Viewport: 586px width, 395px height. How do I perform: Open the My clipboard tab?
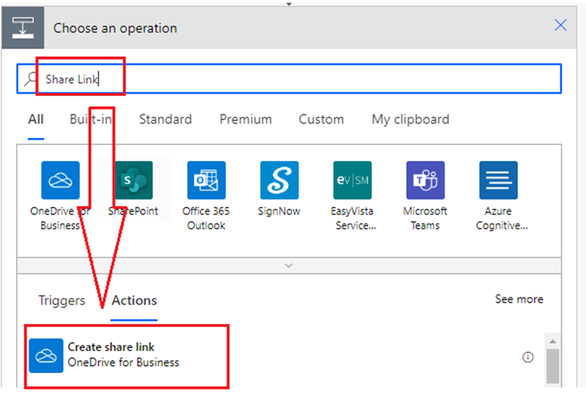click(410, 119)
